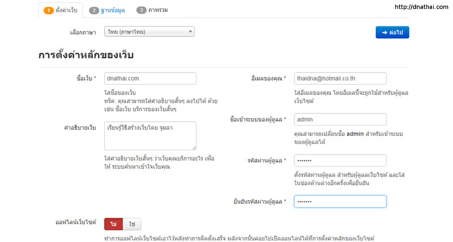The width and height of the screenshot is (453, 242).
Task: Click the admin username input field
Action: [x=340, y=120]
